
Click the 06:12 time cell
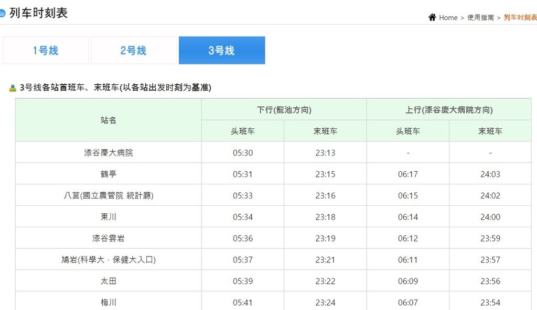[407, 238]
